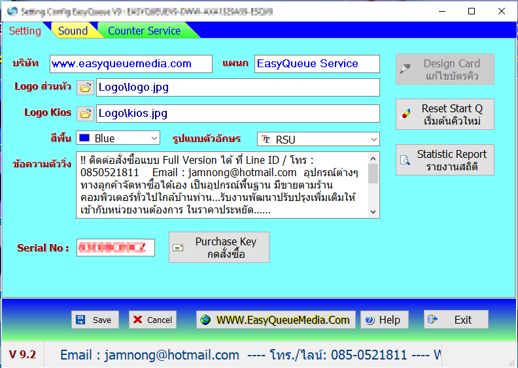Click the app logo icon in title bar
The image size is (518, 368).
pos(12,11)
